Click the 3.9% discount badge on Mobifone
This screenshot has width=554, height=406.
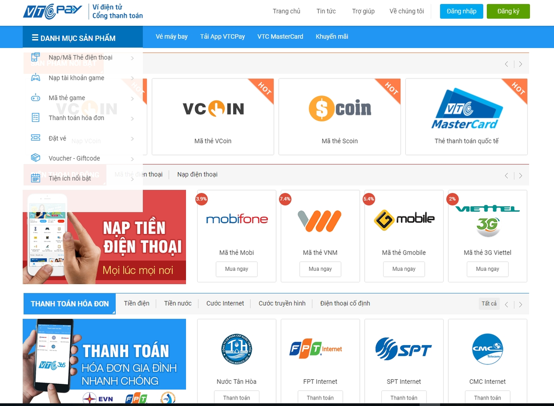click(x=201, y=199)
